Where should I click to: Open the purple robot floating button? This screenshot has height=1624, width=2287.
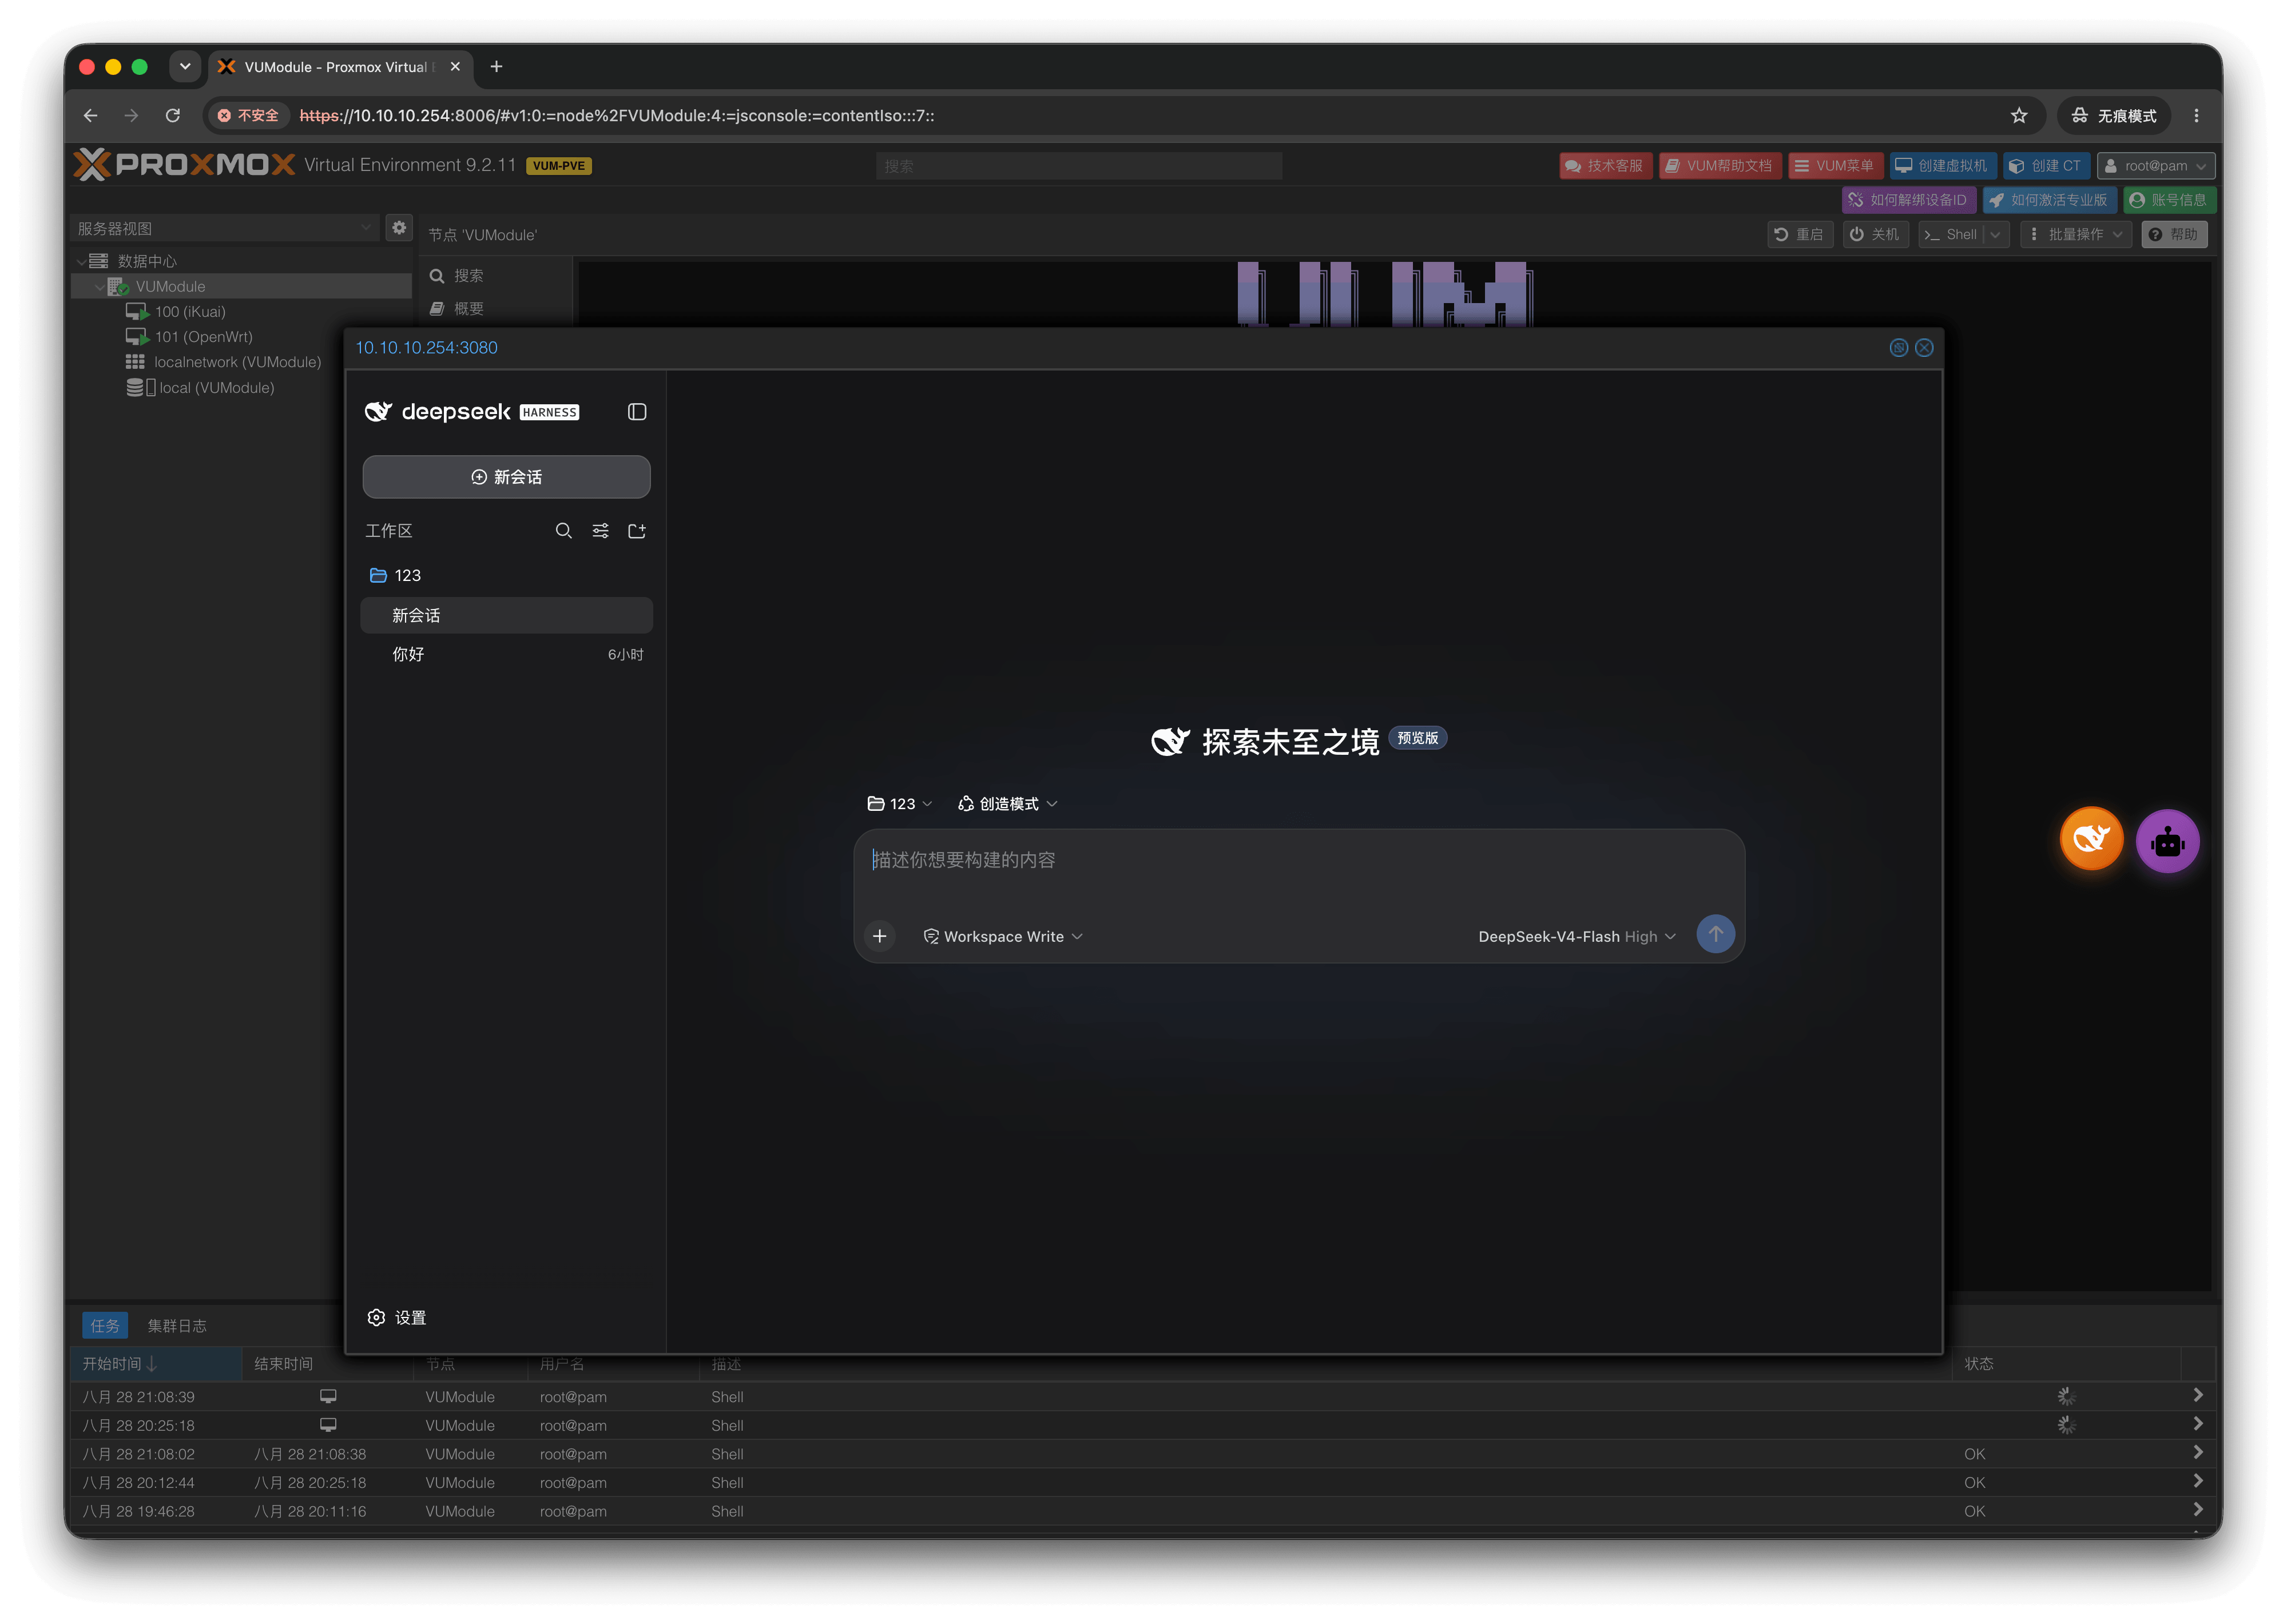(x=2167, y=841)
